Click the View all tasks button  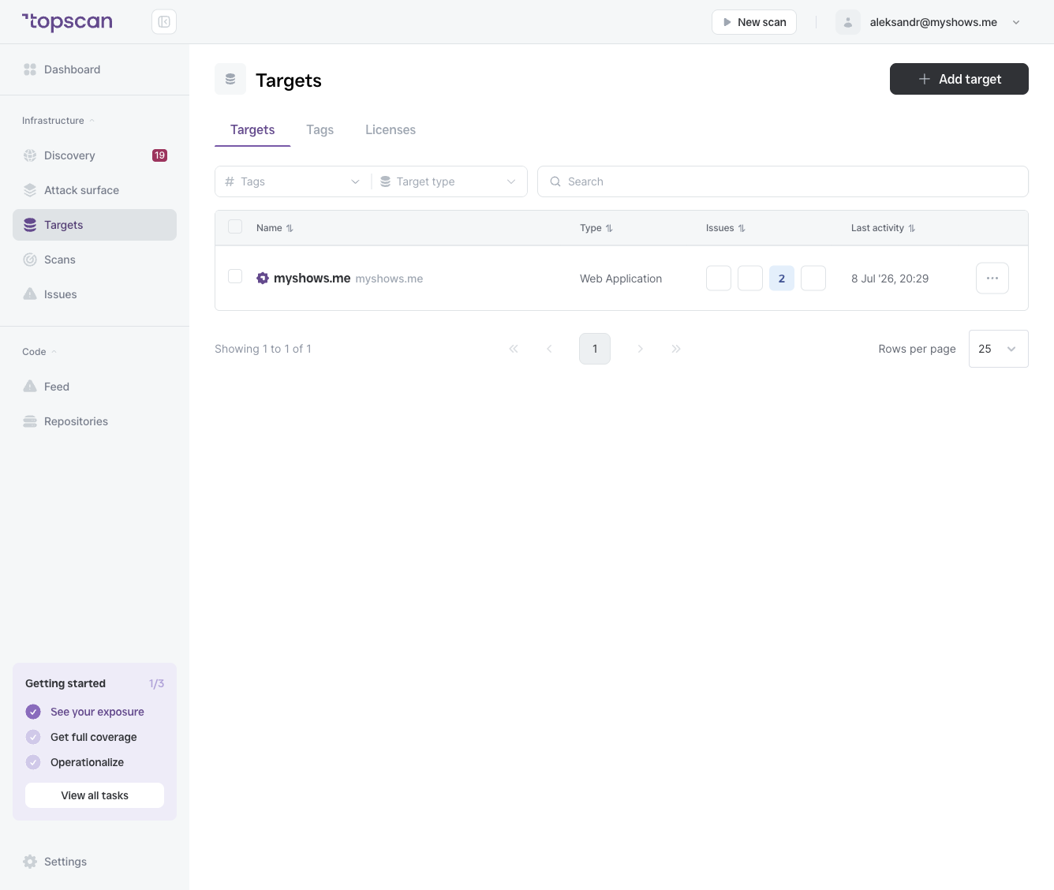click(95, 795)
